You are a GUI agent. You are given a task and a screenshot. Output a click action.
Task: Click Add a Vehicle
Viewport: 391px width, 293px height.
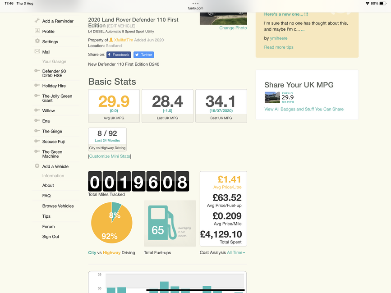[55, 166]
